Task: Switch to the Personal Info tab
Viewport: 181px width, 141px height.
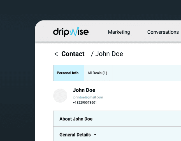Action: click(69, 73)
